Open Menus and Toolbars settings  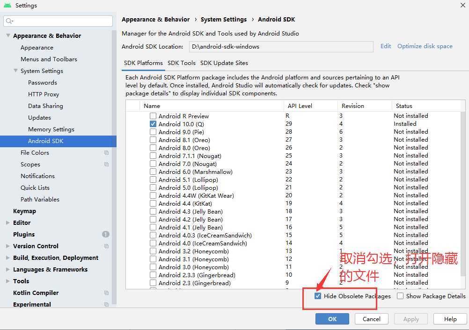49,59
